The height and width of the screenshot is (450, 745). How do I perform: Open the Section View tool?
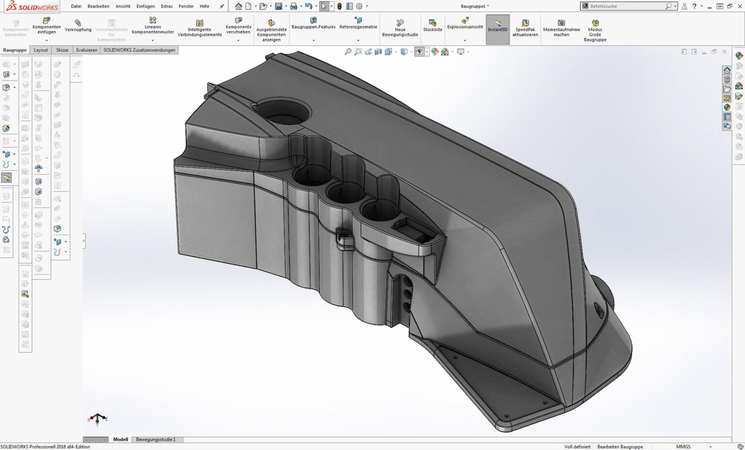379,52
